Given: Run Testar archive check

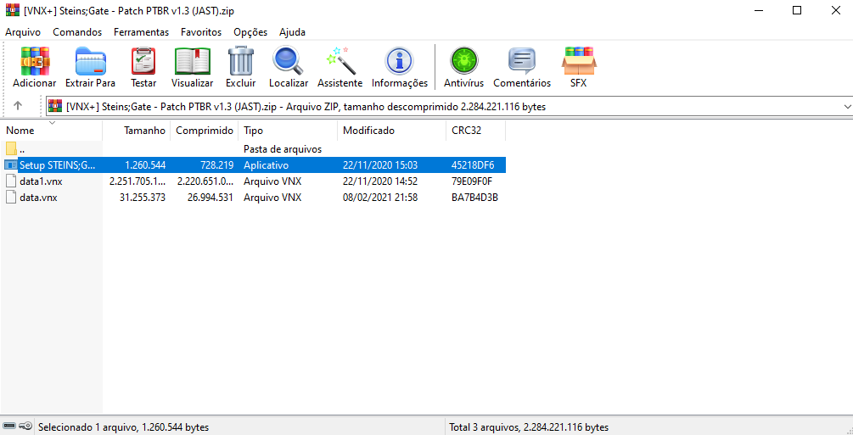Looking at the screenshot, I should click(143, 61).
